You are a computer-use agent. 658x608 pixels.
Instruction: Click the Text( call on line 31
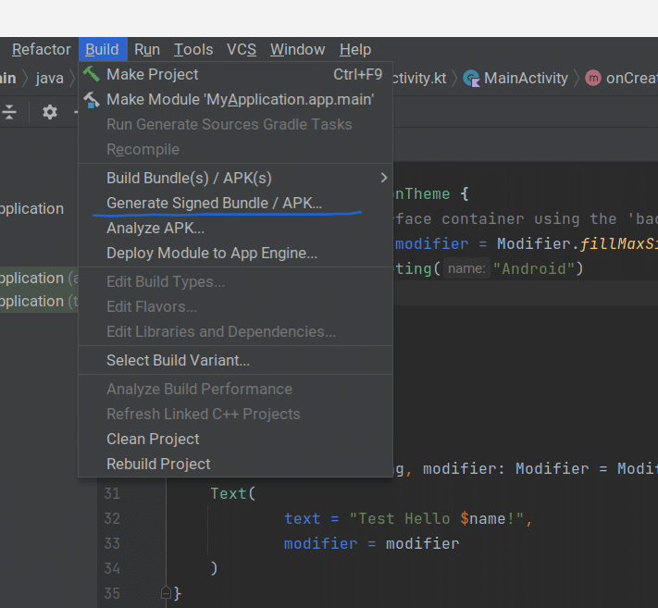233,493
